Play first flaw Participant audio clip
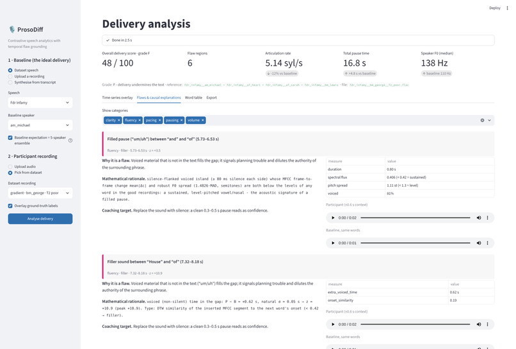Viewport: 516px width, 349px height. (x=333, y=217)
